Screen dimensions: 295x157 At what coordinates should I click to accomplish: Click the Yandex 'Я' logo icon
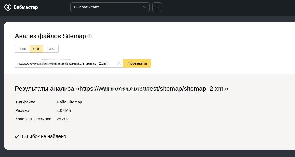click(8, 7)
